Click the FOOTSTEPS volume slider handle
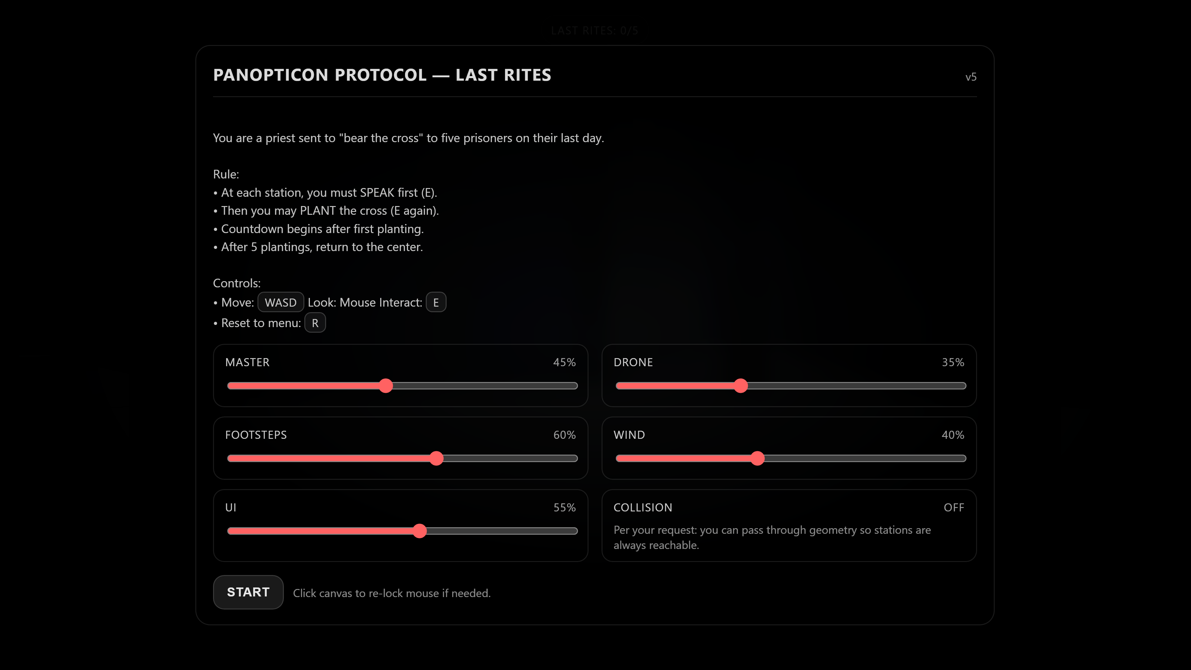This screenshot has width=1191, height=670. pos(436,458)
